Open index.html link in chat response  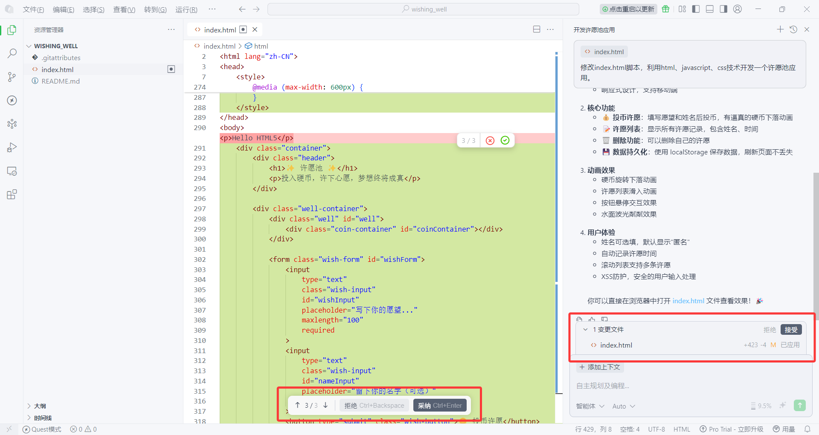coord(688,301)
